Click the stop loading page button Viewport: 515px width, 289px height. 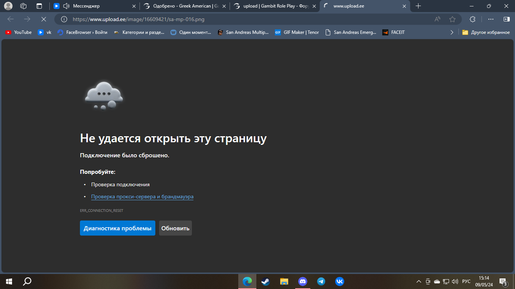pos(43,19)
